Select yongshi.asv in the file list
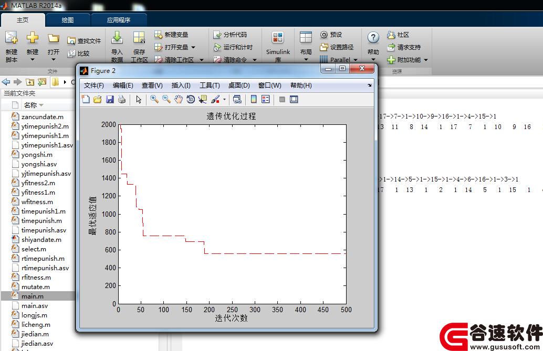543x351 pixels. [x=38, y=164]
